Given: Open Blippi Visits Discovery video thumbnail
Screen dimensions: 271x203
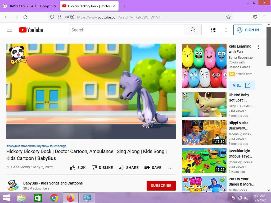Looking at the screenshot, I should tap(204, 133).
